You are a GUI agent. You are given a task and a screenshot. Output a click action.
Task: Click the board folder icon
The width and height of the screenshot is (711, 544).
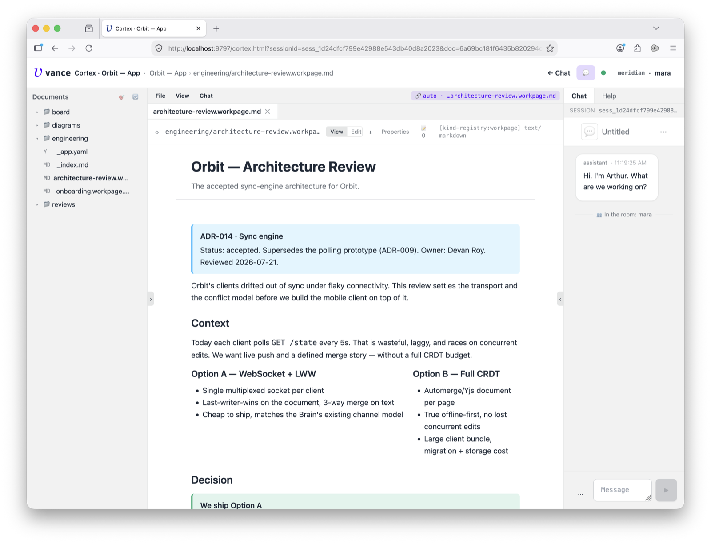pos(47,112)
